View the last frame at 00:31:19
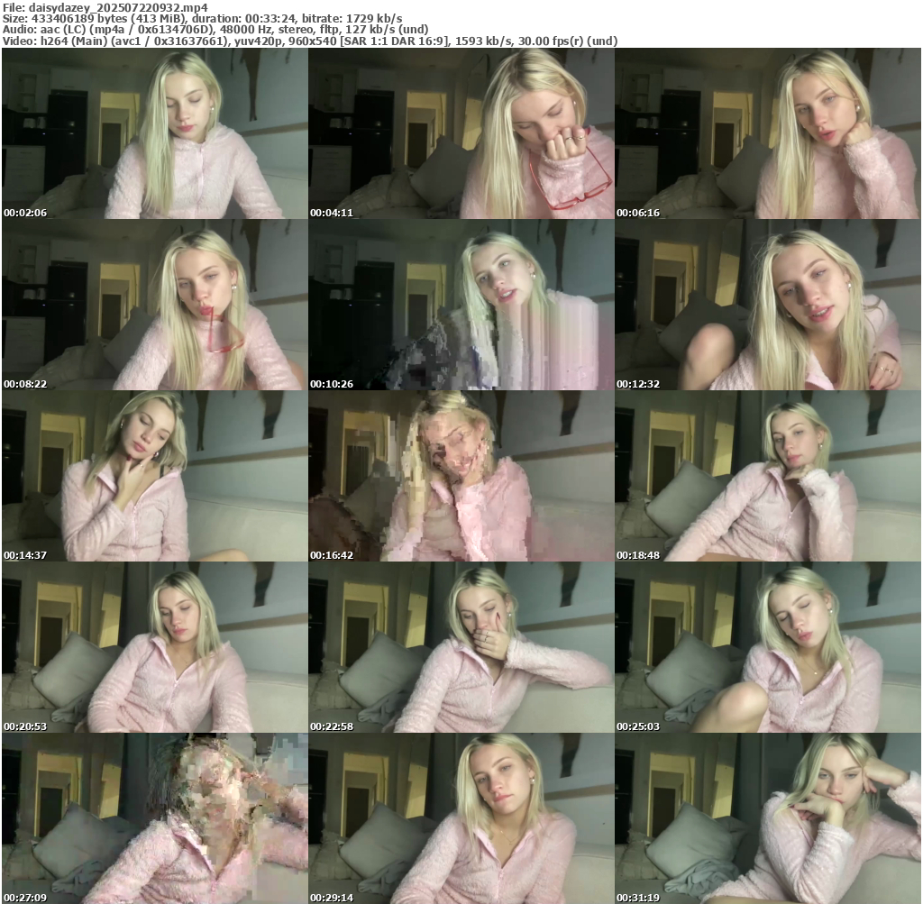The height and width of the screenshot is (904, 923). tap(768, 818)
